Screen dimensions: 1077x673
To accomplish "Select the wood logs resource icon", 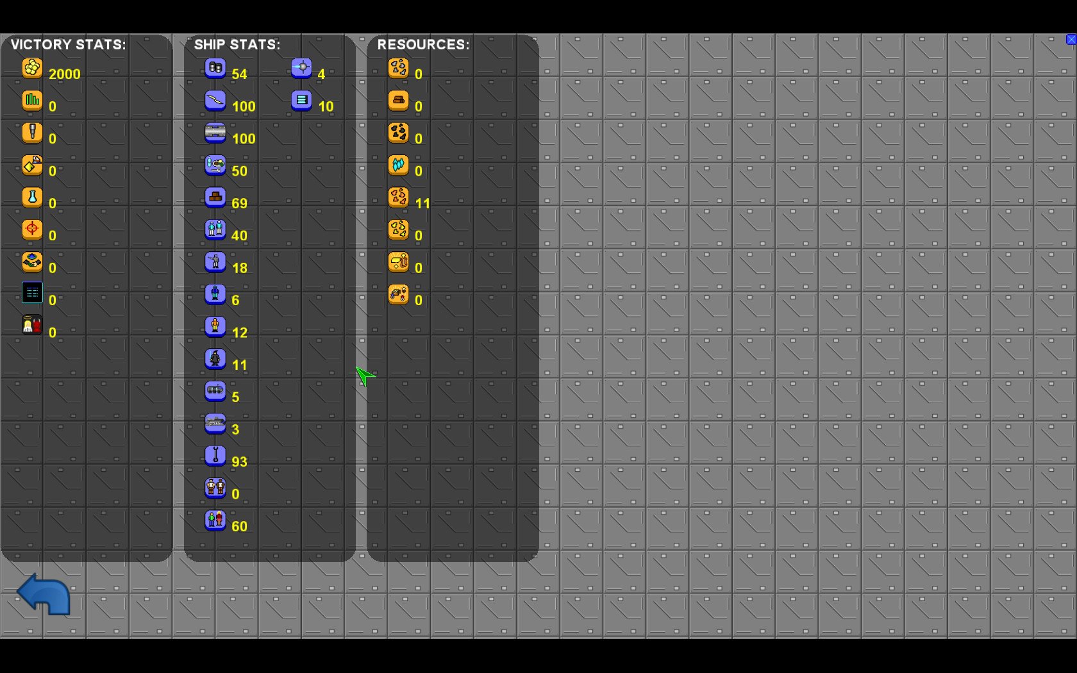I will (398, 100).
